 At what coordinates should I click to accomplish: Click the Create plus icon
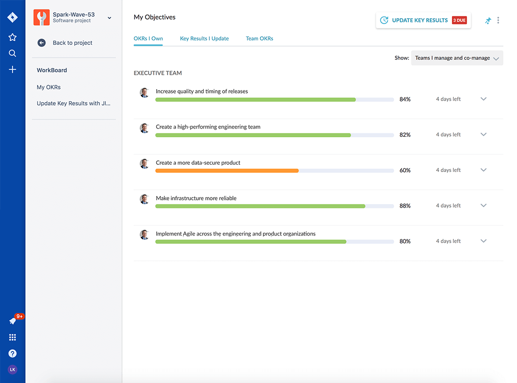pos(12,69)
